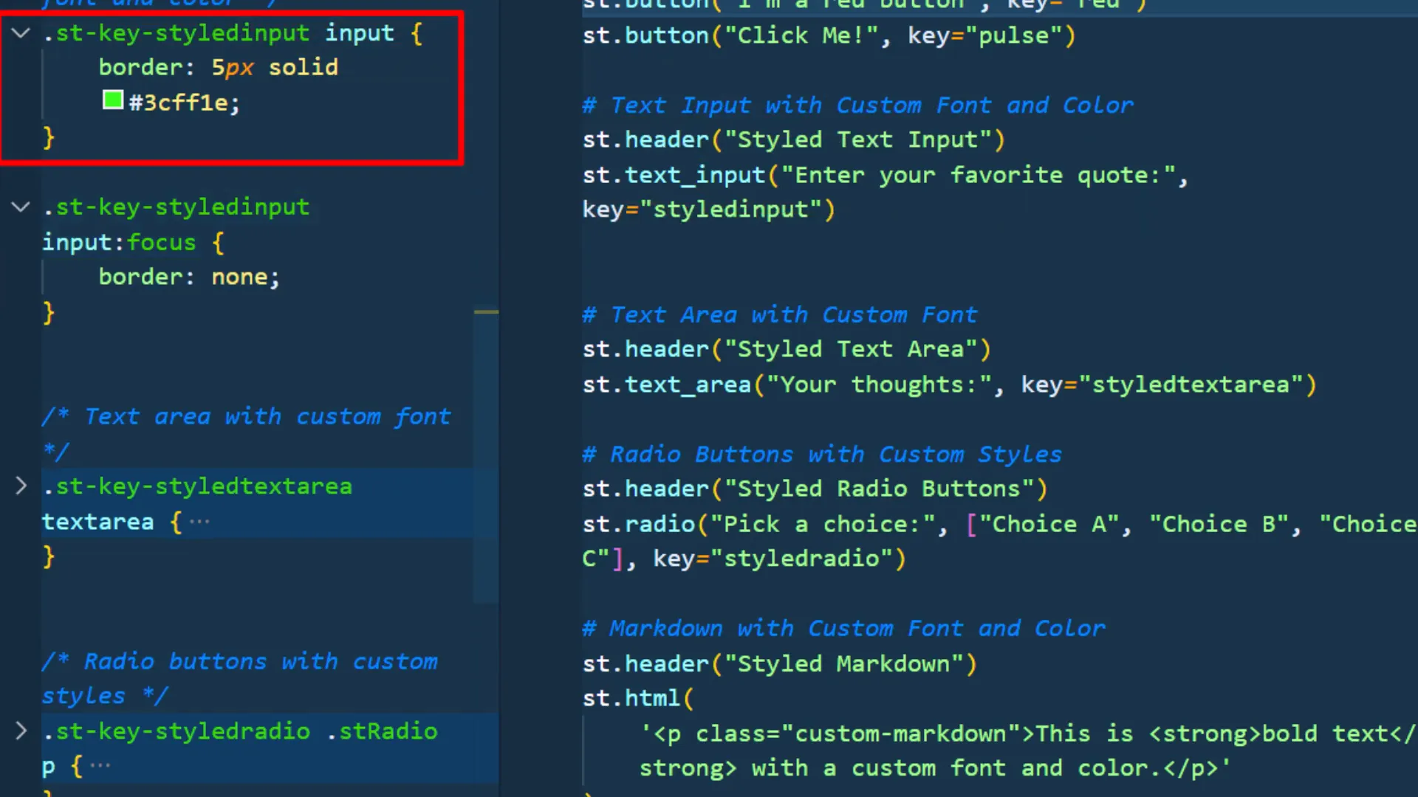Screen dimensions: 1418x797
Task: Click the st.text_input function call
Action: tap(674, 175)
